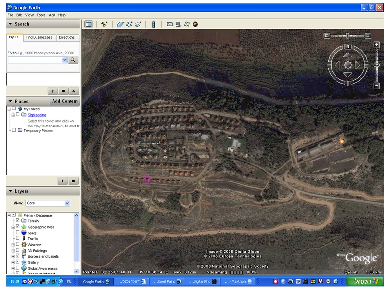Collapse the Layers panel triangle

click(10, 191)
